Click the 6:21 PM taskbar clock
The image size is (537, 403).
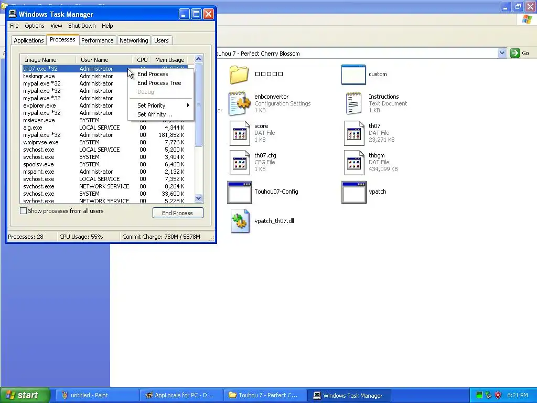(517, 395)
